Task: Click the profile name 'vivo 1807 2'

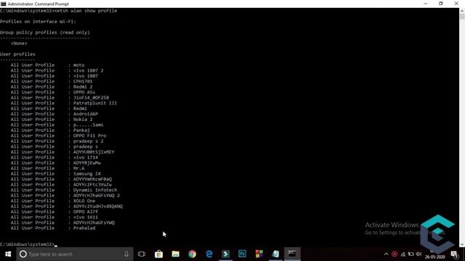Action: [89, 70]
